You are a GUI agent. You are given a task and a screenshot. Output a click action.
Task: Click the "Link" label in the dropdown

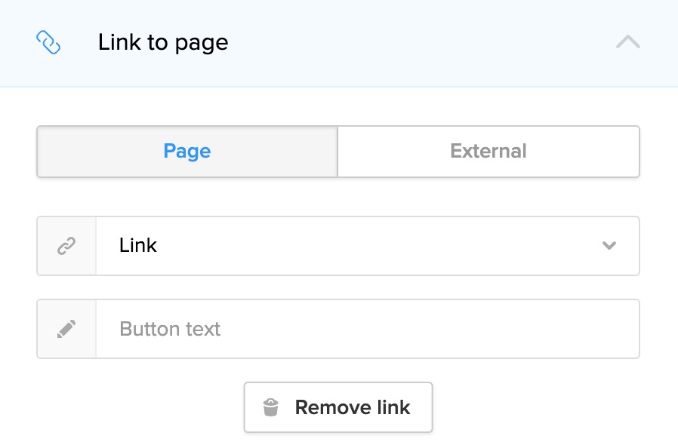click(138, 246)
